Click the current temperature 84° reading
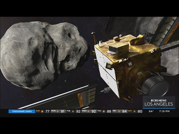 (151, 111)
